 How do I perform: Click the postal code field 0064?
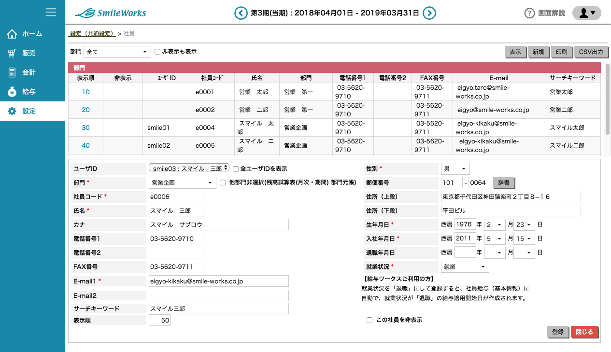(x=479, y=183)
